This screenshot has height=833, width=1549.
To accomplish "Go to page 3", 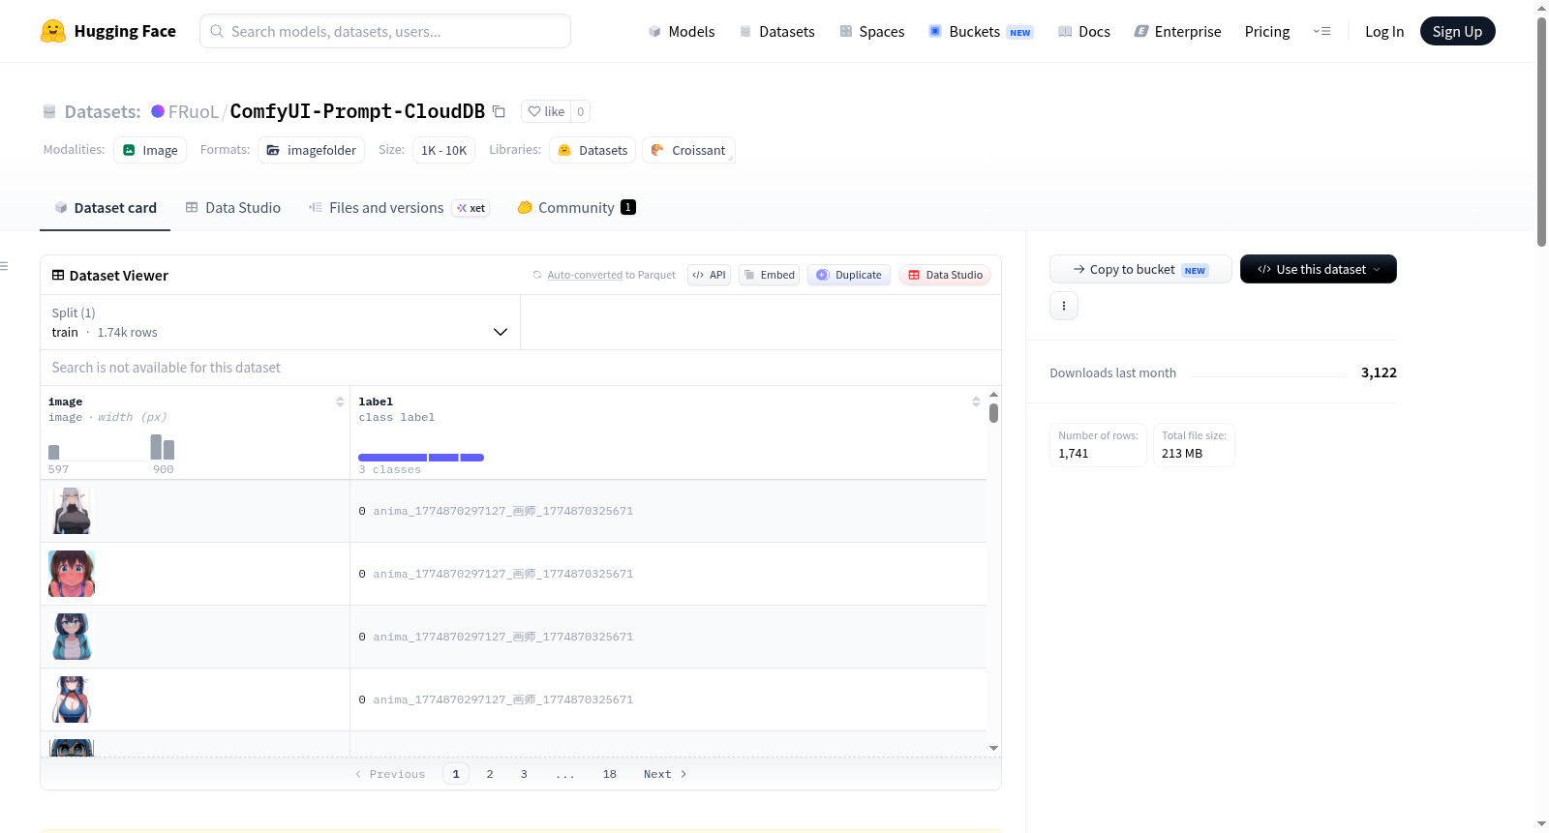I will pos(524,774).
